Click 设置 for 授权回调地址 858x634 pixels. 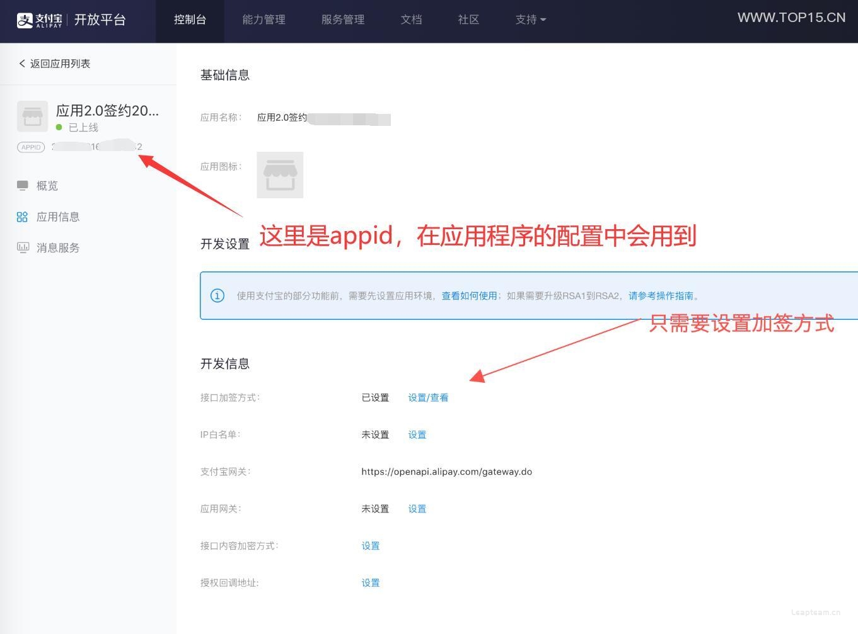(371, 583)
